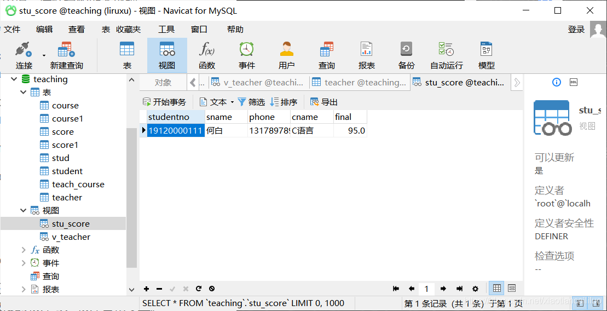Screen dimensions: 607x311
Task: Click the final column header
Action: coord(350,117)
